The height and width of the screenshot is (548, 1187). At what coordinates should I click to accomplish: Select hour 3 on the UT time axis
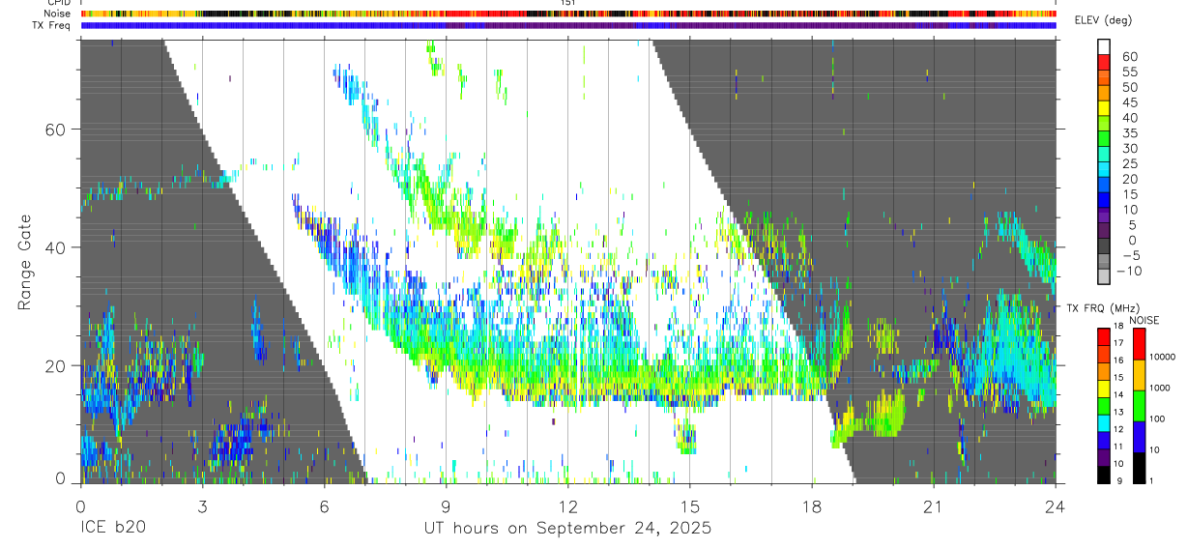point(202,506)
